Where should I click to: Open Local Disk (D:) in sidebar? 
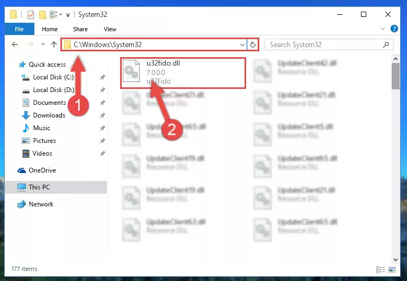coord(53,90)
